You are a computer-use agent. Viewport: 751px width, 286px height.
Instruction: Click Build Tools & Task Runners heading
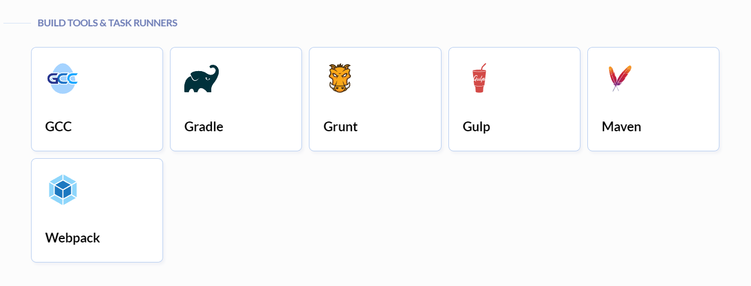(107, 23)
